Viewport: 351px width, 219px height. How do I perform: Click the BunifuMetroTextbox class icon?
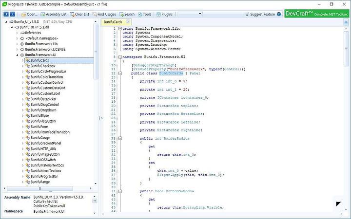coord(27,171)
